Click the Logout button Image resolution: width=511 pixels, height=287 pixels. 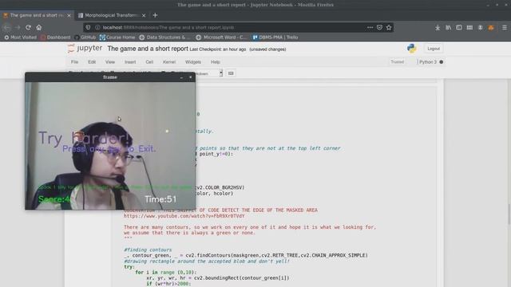[x=434, y=49]
